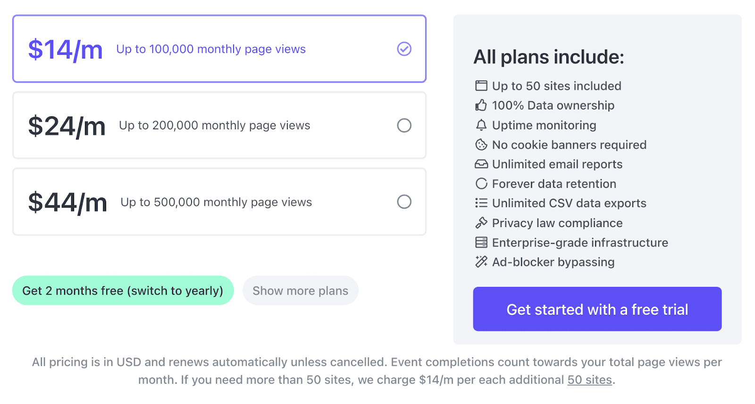Click the circular arrow icon for Forever data retention
The height and width of the screenshot is (404, 755).
coord(481,184)
